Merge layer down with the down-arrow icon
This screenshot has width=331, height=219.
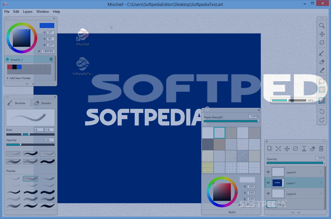[x=304, y=149]
